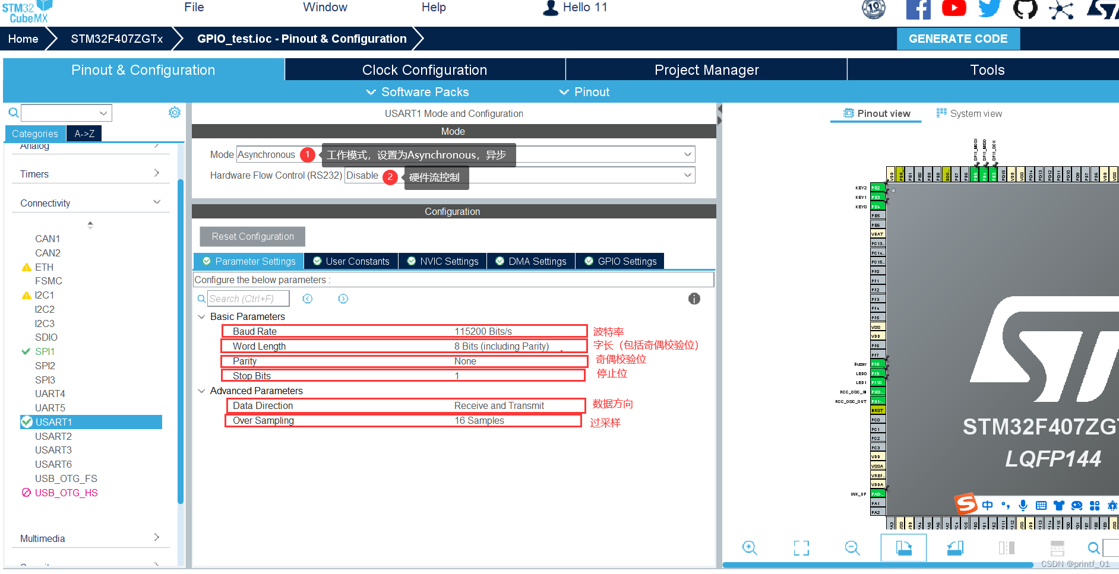Select SPI1 in the Connectivity list

(x=45, y=351)
